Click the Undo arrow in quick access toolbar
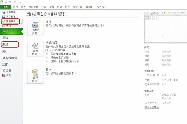Image resolution: width=187 pixels, height=124 pixels. (10, 2)
